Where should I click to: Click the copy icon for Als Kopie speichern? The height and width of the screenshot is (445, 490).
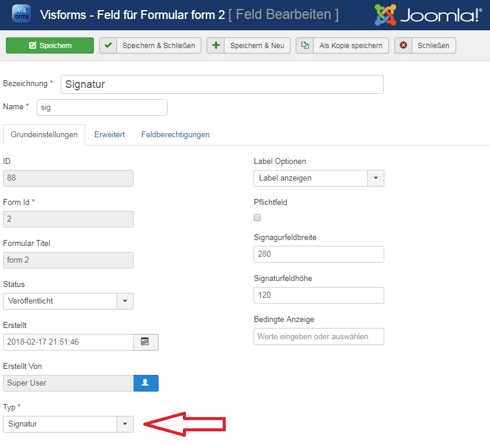pos(305,46)
